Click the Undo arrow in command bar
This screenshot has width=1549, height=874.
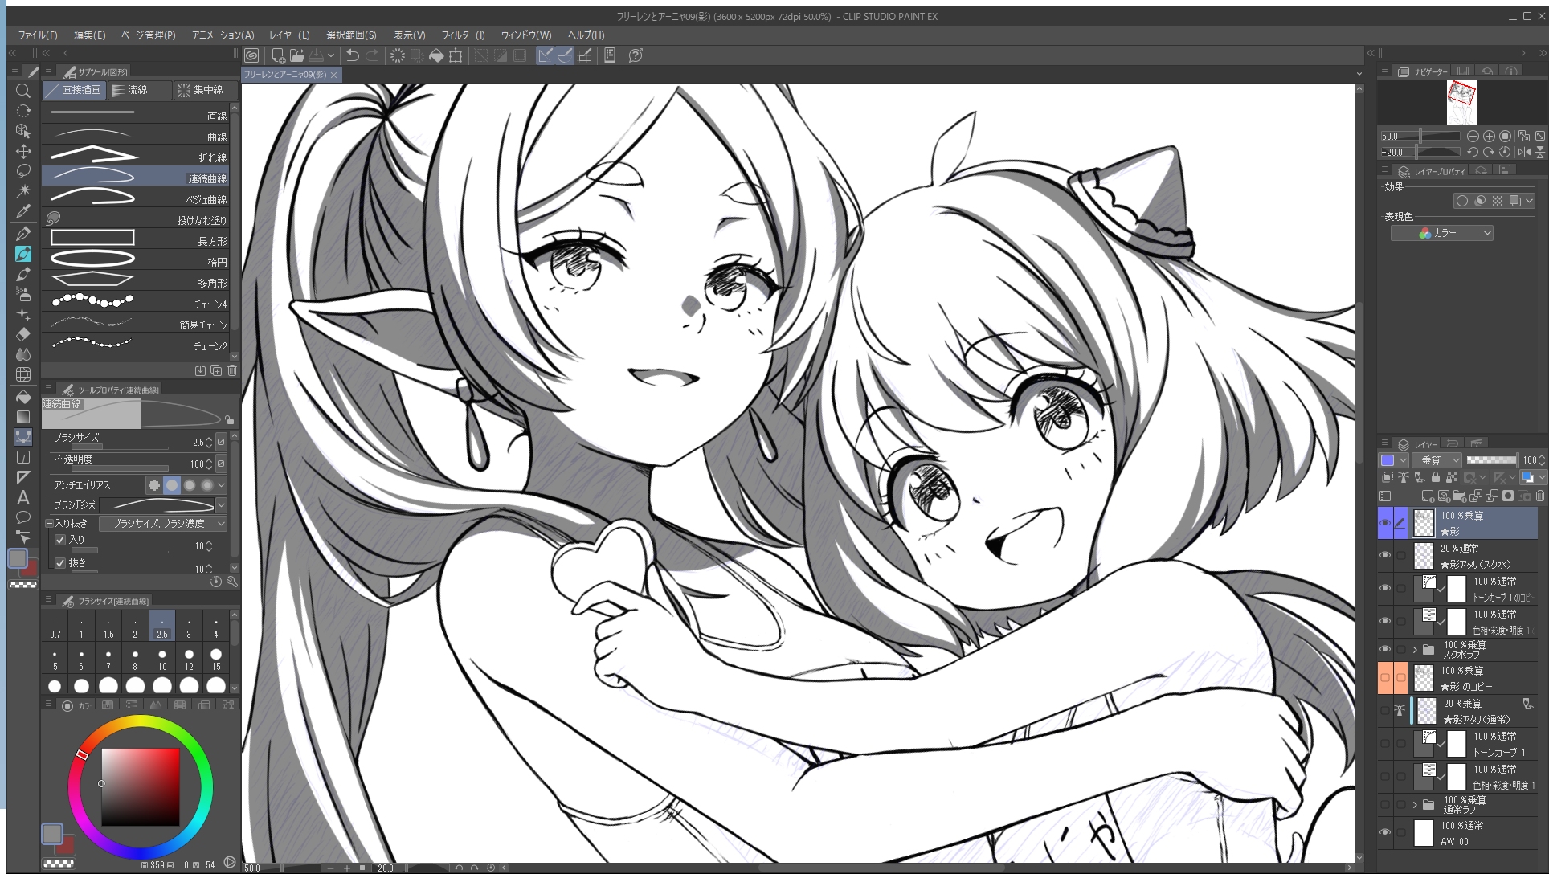352,55
